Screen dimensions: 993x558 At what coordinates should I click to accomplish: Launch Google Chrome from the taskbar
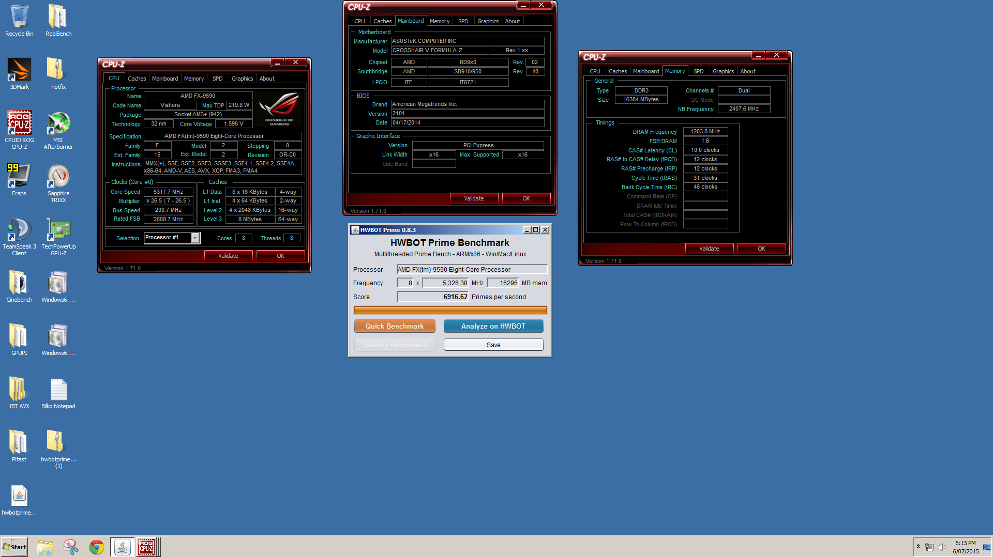pyautogui.click(x=97, y=547)
